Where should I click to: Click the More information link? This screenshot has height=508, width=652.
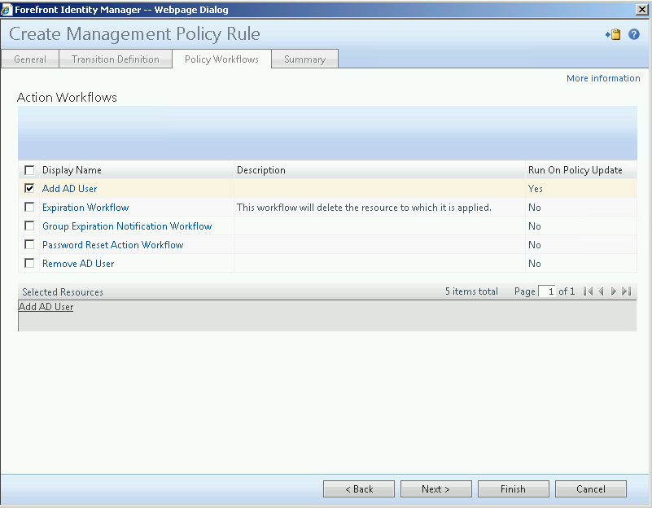tap(603, 78)
